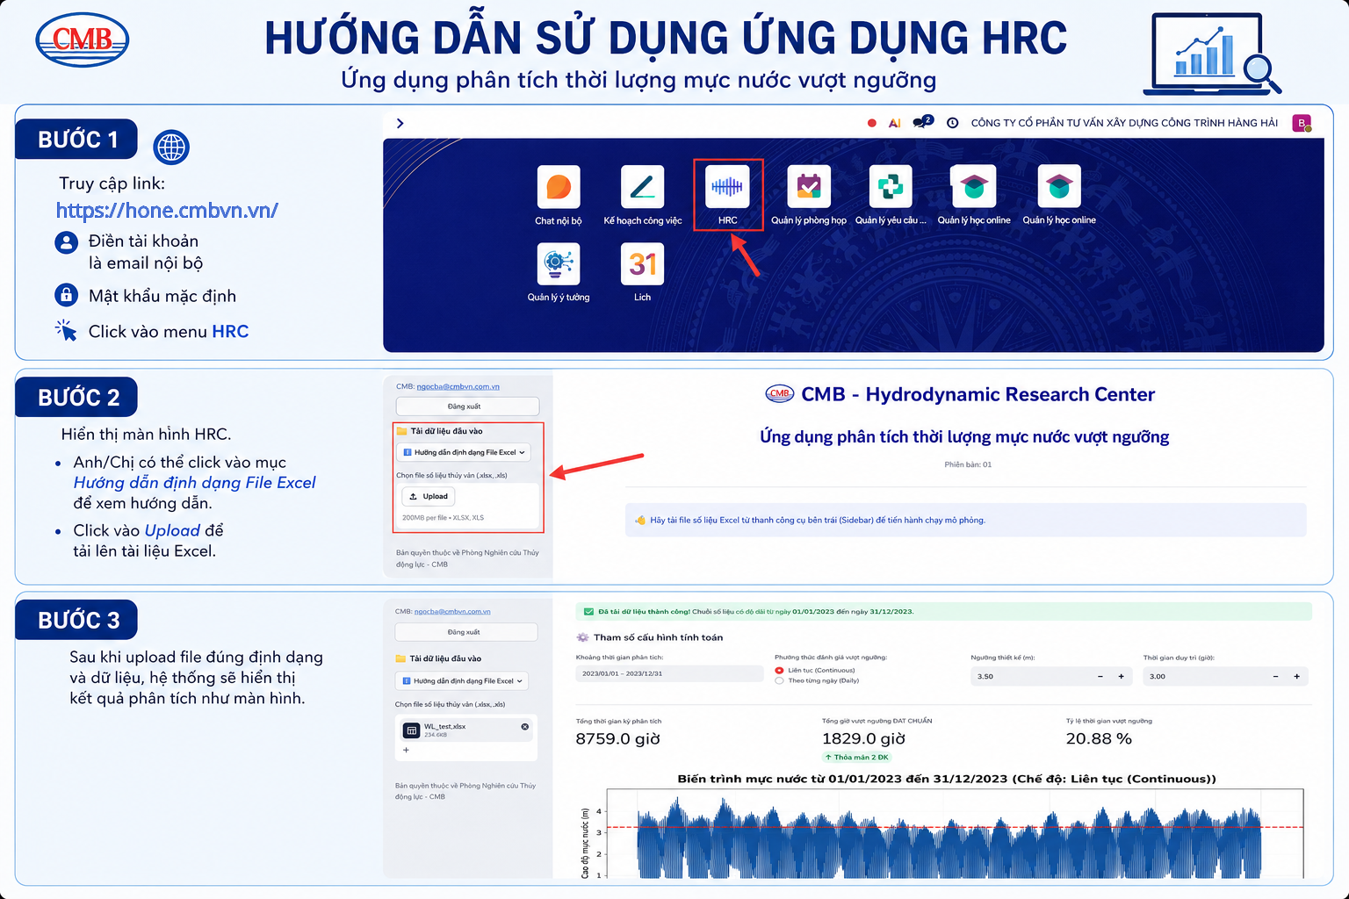Viewport: 1349px width, 899px height.
Task: Click the water level chart plot
Action: (x=955, y=833)
